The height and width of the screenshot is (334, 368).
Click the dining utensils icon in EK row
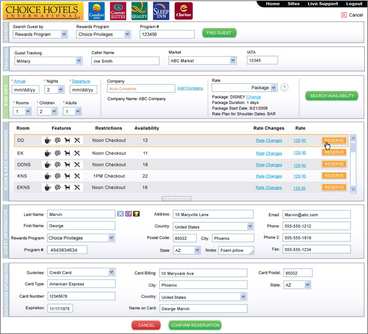[77, 153]
